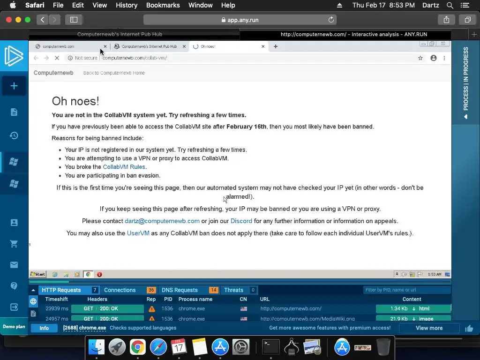The height and width of the screenshot is (360, 480).
Task: Open System Preferences from the Dock
Action: point(241,347)
